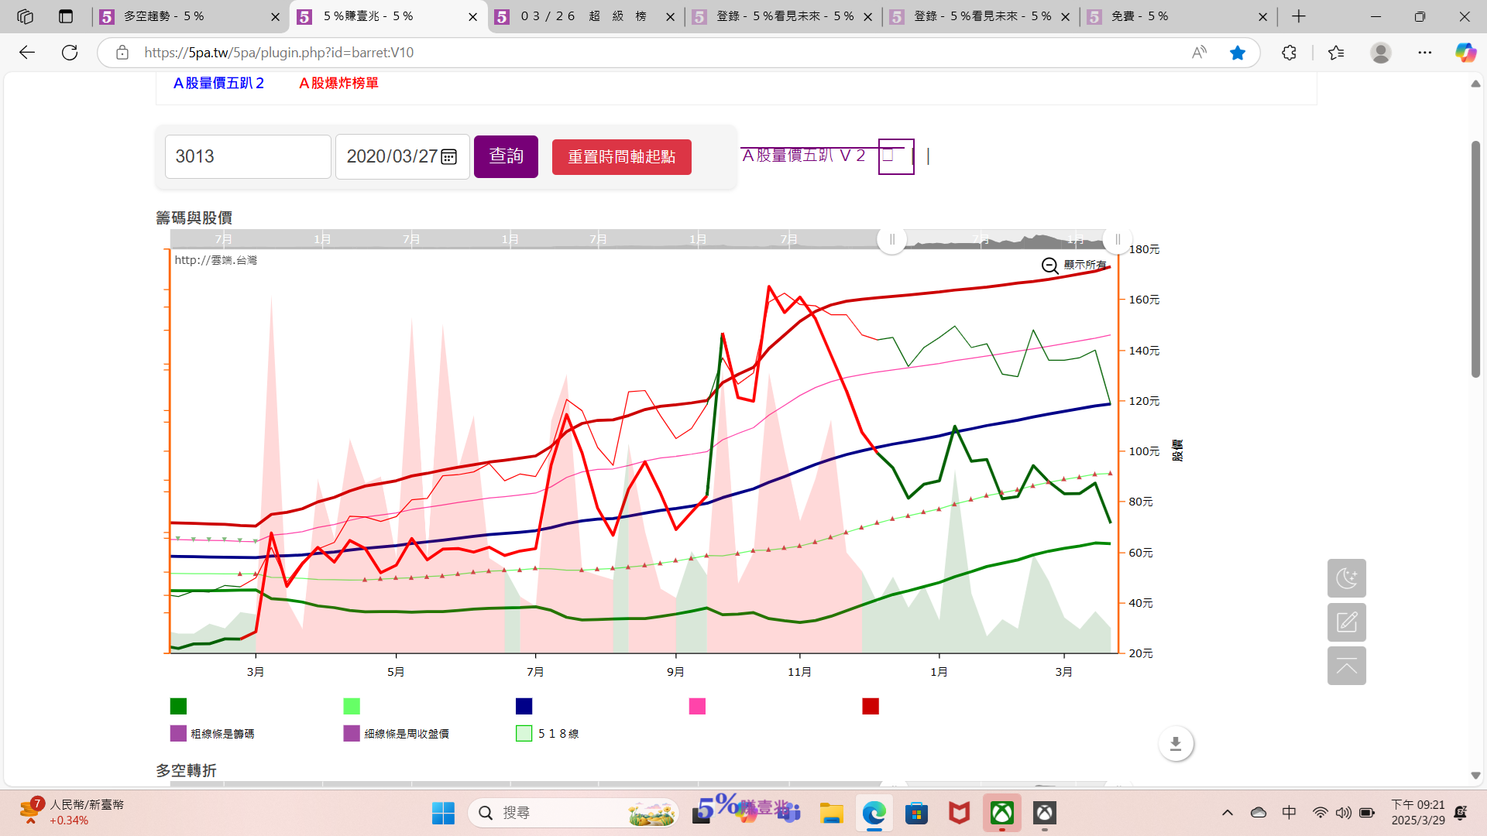Toggle night mode moon icon

pos(1346,578)
